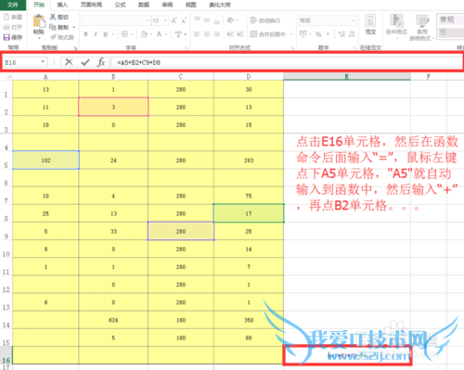Open the number format dropdown showing 常规
The image size is (464, 370).
click(x=353, y=20)
